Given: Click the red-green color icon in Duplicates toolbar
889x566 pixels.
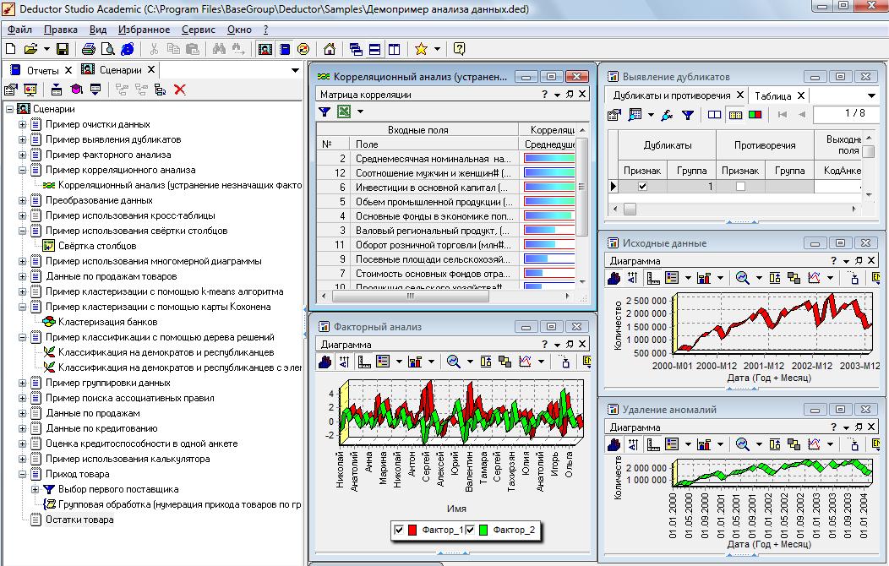Looking at the screenshot, I should click(x=755, y=115).
